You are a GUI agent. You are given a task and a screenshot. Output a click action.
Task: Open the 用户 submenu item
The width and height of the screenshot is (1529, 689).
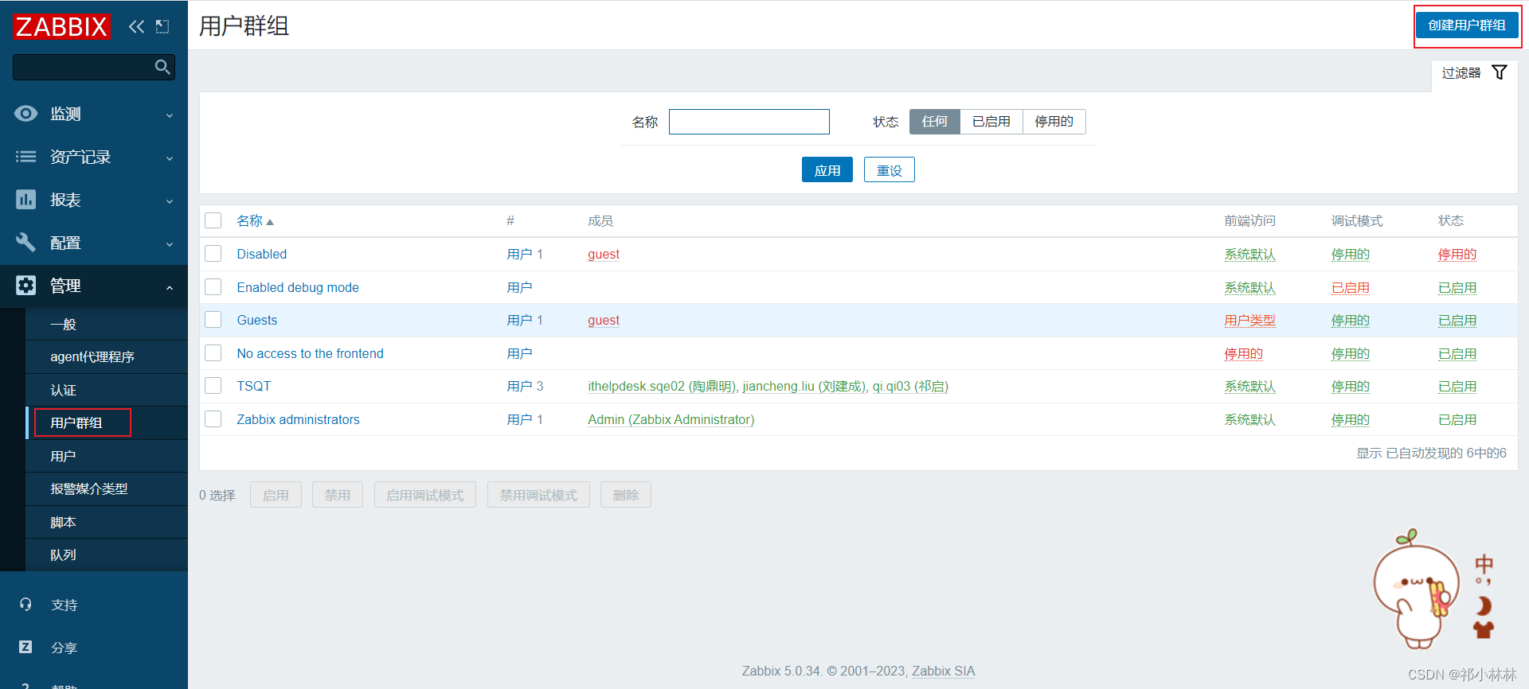click(x=107, y=456)
